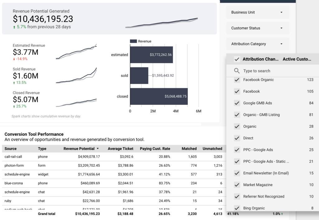Click the $22,766.00 revenue potential cell
319x220 pixels.
point(91,201)
